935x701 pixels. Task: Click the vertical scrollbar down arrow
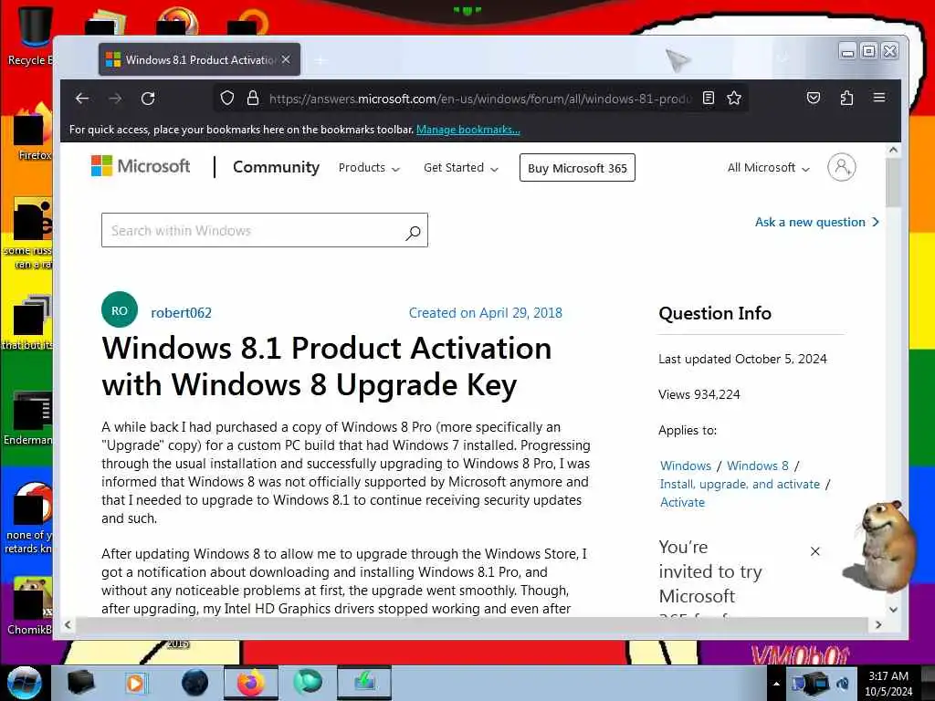[x=893, y=609]
